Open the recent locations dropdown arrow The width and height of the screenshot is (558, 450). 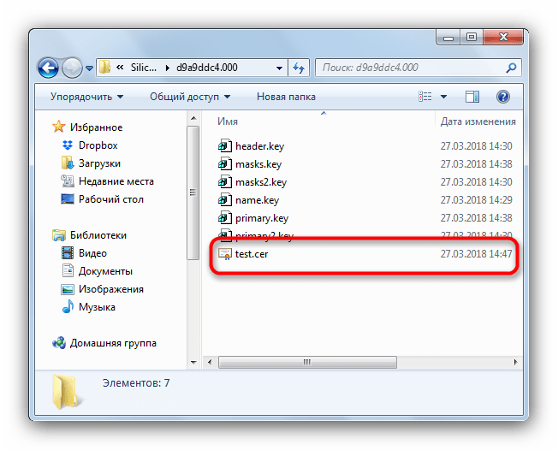point(89,68)
